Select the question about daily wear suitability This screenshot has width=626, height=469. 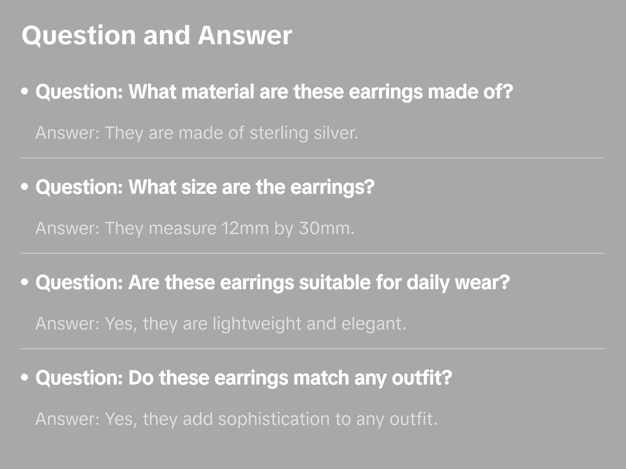point(272,283)
